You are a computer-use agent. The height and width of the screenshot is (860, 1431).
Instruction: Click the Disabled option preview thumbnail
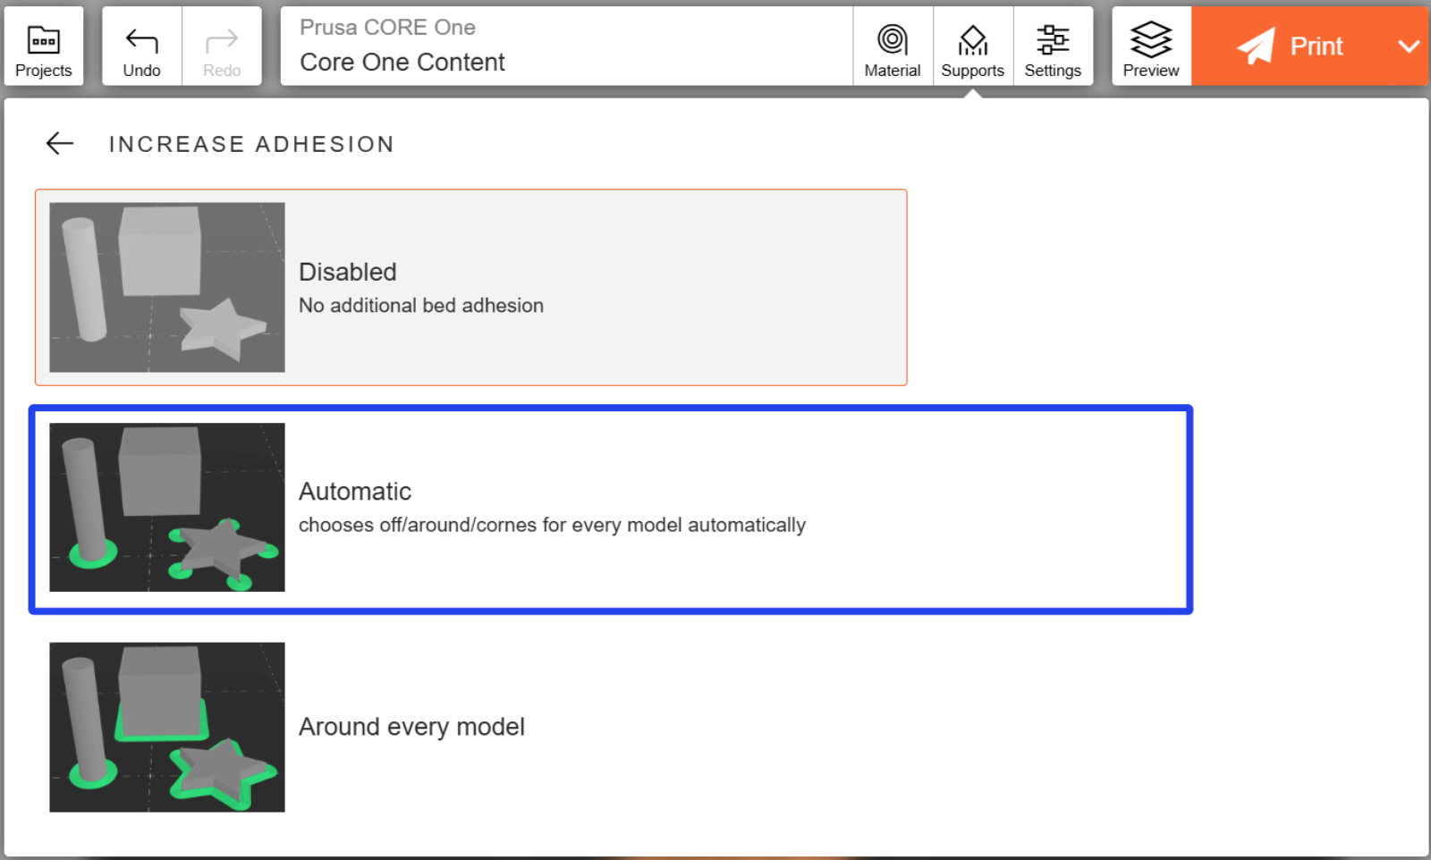coord(167,287)
